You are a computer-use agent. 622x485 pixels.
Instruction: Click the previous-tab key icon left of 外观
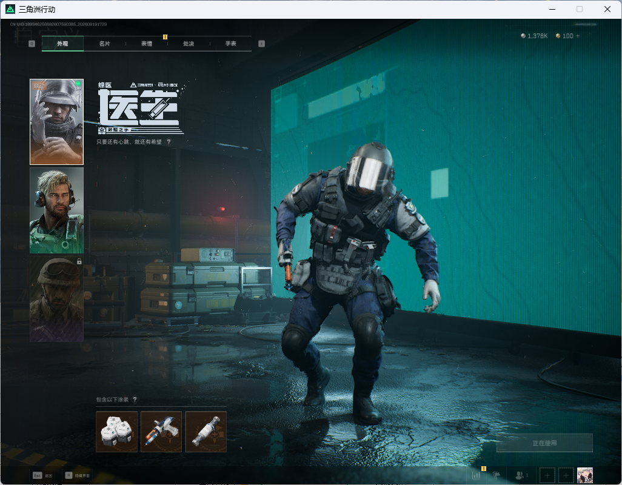point(32,44)
